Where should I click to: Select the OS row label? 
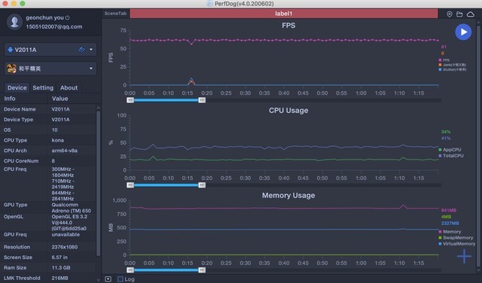coord(7,130)
